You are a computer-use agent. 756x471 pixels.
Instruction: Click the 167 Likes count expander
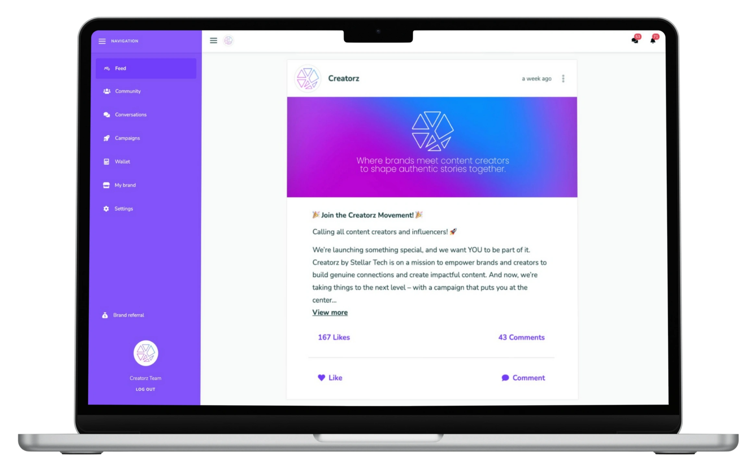pyautogui.click(x=334, y=337)
